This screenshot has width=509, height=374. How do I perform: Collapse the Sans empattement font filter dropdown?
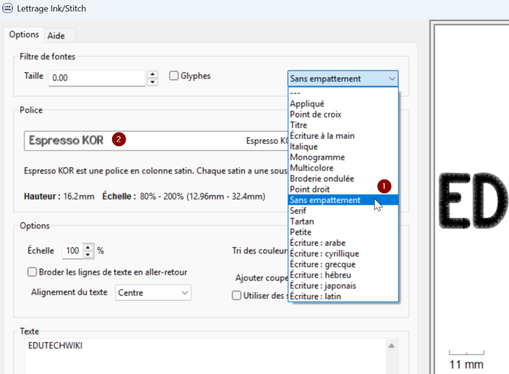(x=343, y=78)
